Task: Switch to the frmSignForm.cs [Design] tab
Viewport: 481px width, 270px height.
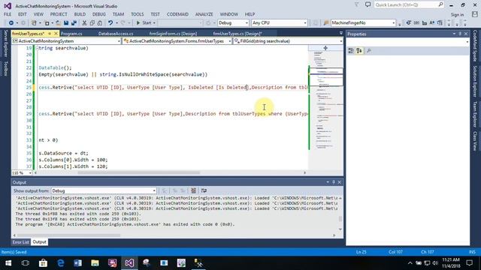Action: [x=173, y=34]
